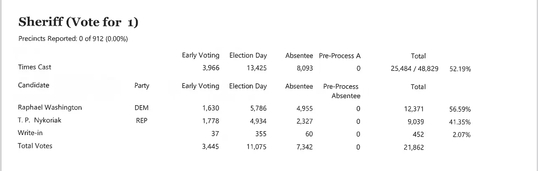Click Nykoriak's 41.35% vote share
538x171 pixels.
(x=460, y=122)
